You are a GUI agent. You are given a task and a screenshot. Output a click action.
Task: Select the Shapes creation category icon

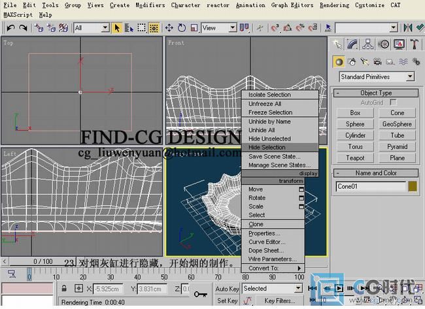pyautogui.click(x=352, y=62)
